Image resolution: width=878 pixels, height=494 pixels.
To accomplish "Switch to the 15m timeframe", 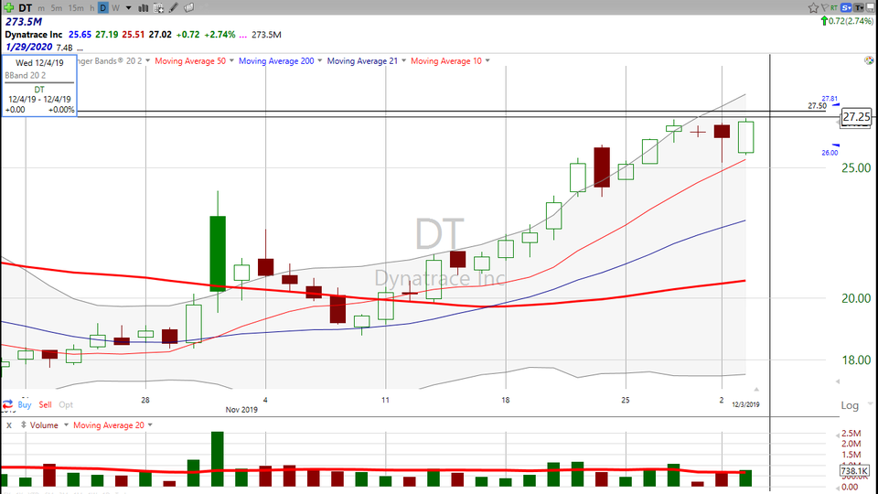I will pos(76,8).
